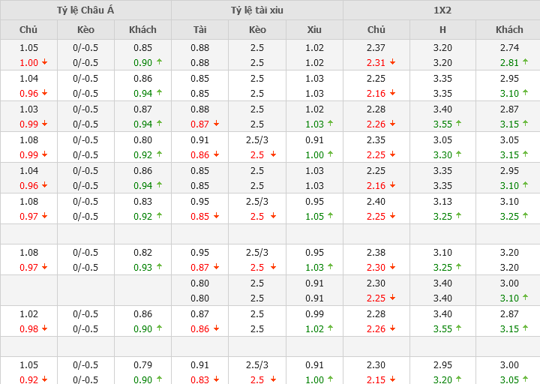540x384 pixels.
Task: Click the red down arrow beside 2.31
Action: click(392, 63)
